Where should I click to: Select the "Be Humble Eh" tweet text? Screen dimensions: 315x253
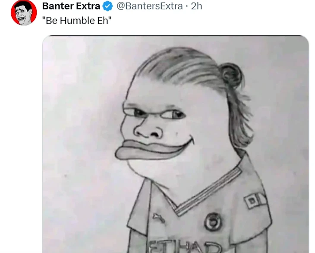(77, 20)
